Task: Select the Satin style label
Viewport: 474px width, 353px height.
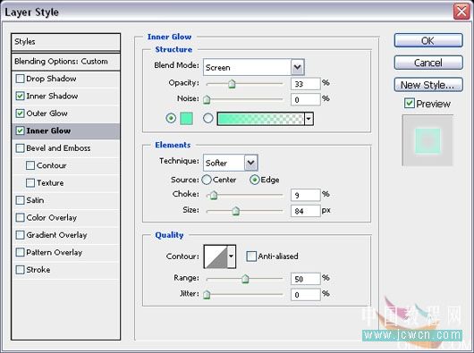Action: pos(35,200)
